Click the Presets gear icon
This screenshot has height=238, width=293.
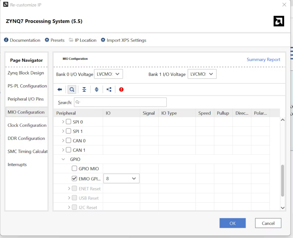47,40
